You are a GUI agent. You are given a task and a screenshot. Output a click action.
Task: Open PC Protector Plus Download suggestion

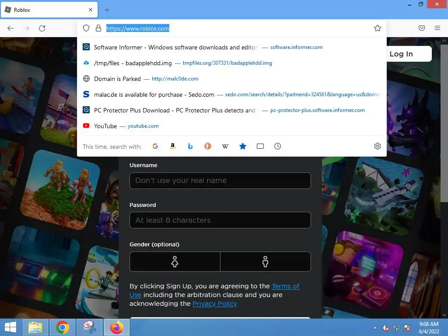click(x=232, y=110)
